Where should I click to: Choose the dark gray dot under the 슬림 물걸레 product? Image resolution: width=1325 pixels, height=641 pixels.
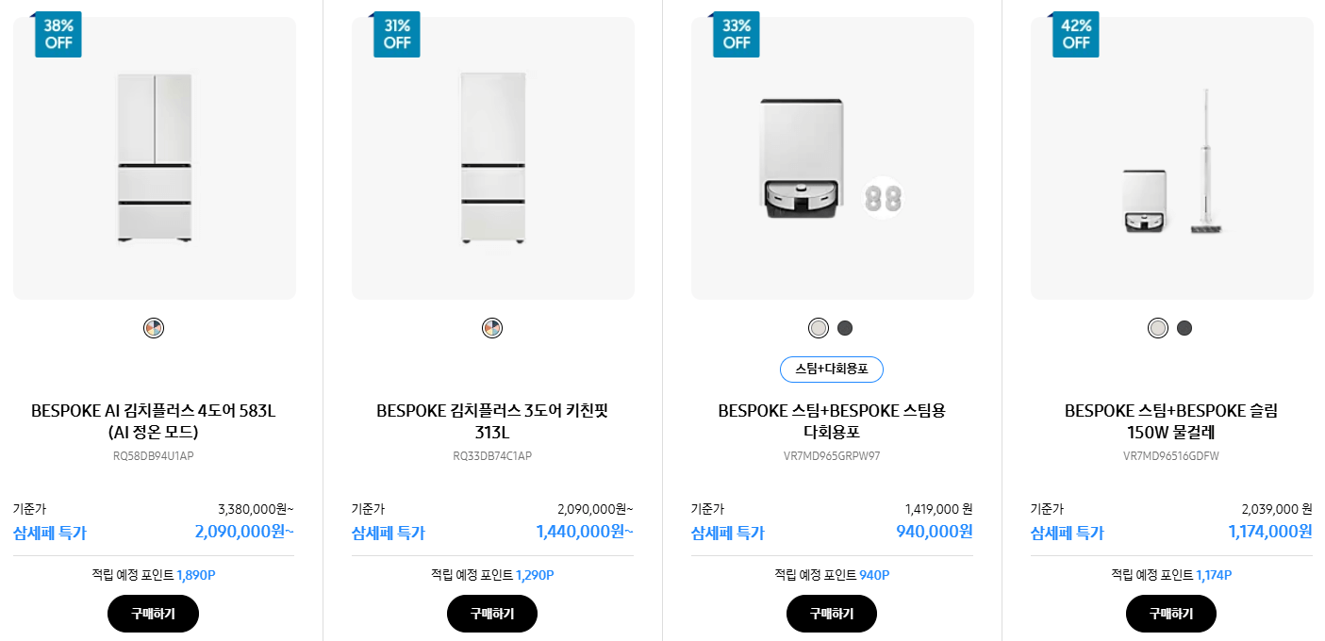(x=1184, y=328)
